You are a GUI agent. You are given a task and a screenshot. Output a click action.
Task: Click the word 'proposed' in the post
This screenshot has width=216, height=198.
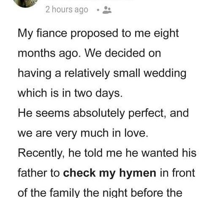point(94,34)
